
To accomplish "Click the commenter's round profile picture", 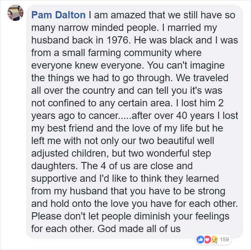I will (x=15, y=13).
